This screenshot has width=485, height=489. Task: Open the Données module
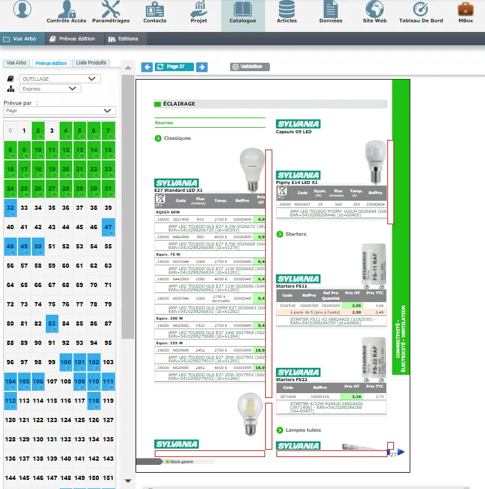click(x=331, y=12)
